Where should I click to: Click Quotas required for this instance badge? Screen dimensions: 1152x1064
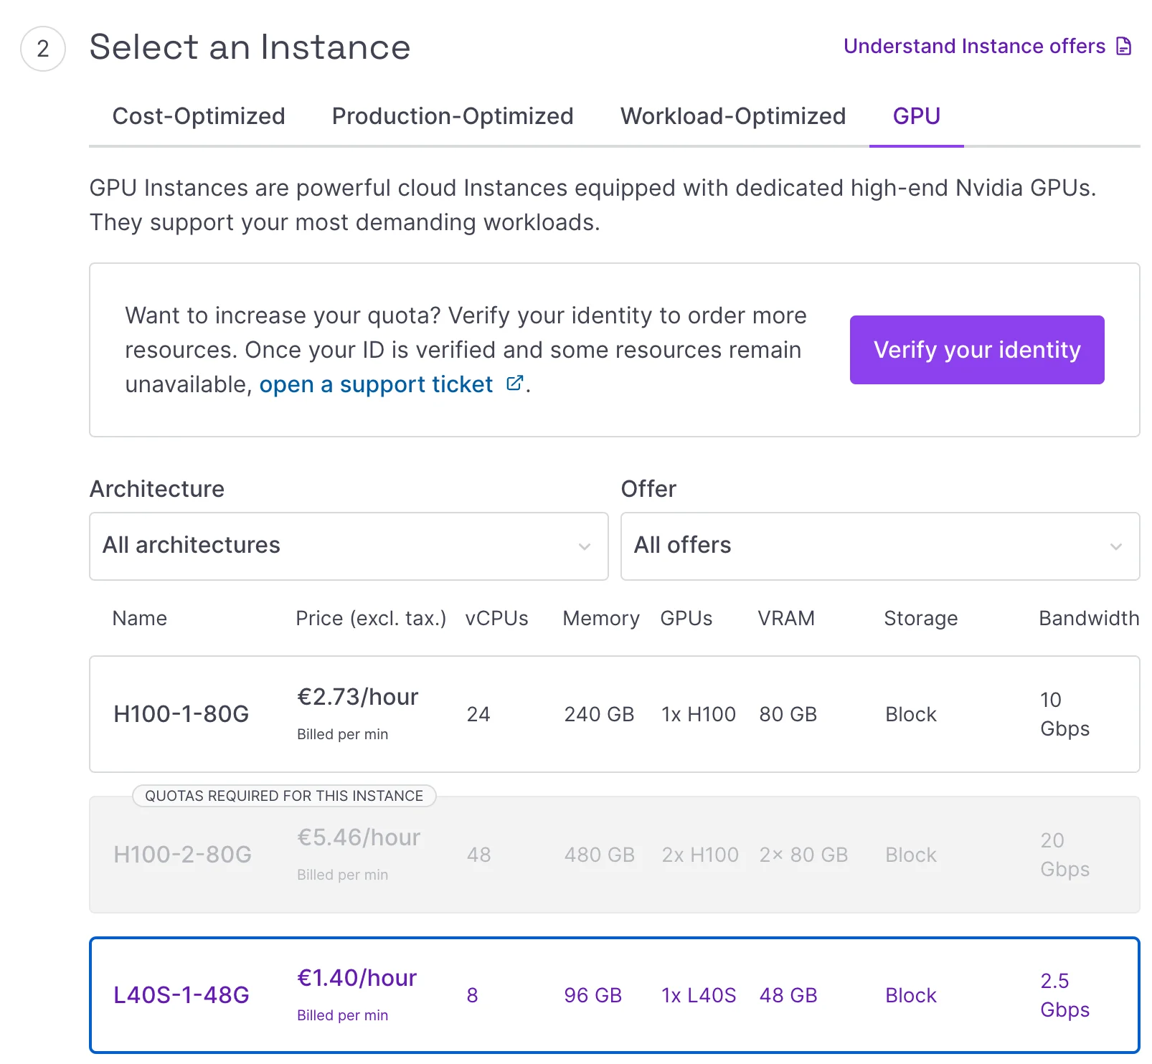(284, 796)
